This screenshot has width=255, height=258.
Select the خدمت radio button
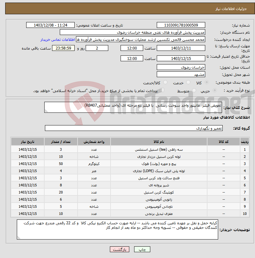(x=188, y=82)
